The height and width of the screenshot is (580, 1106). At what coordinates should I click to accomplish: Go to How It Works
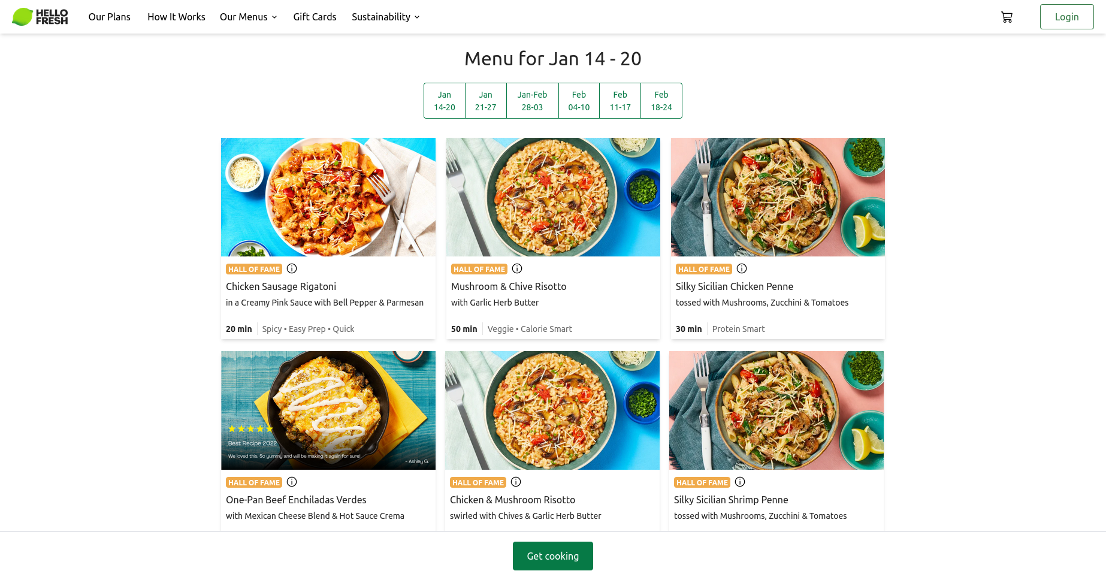[176, 17]
